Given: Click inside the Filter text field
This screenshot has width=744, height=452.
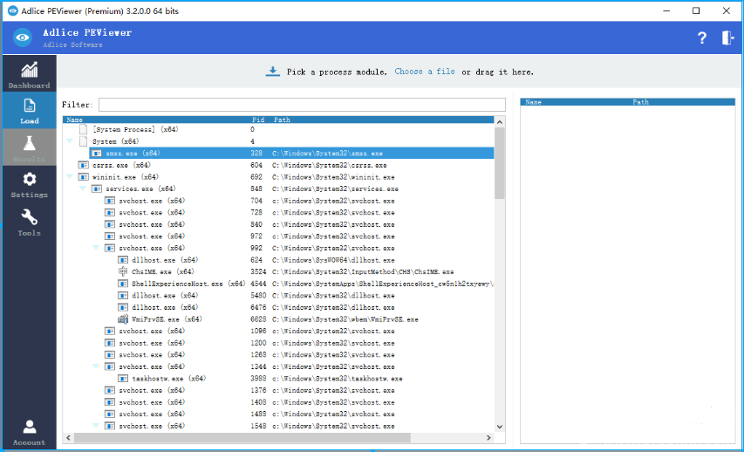Looking at the screenshot, I should 302,105.
